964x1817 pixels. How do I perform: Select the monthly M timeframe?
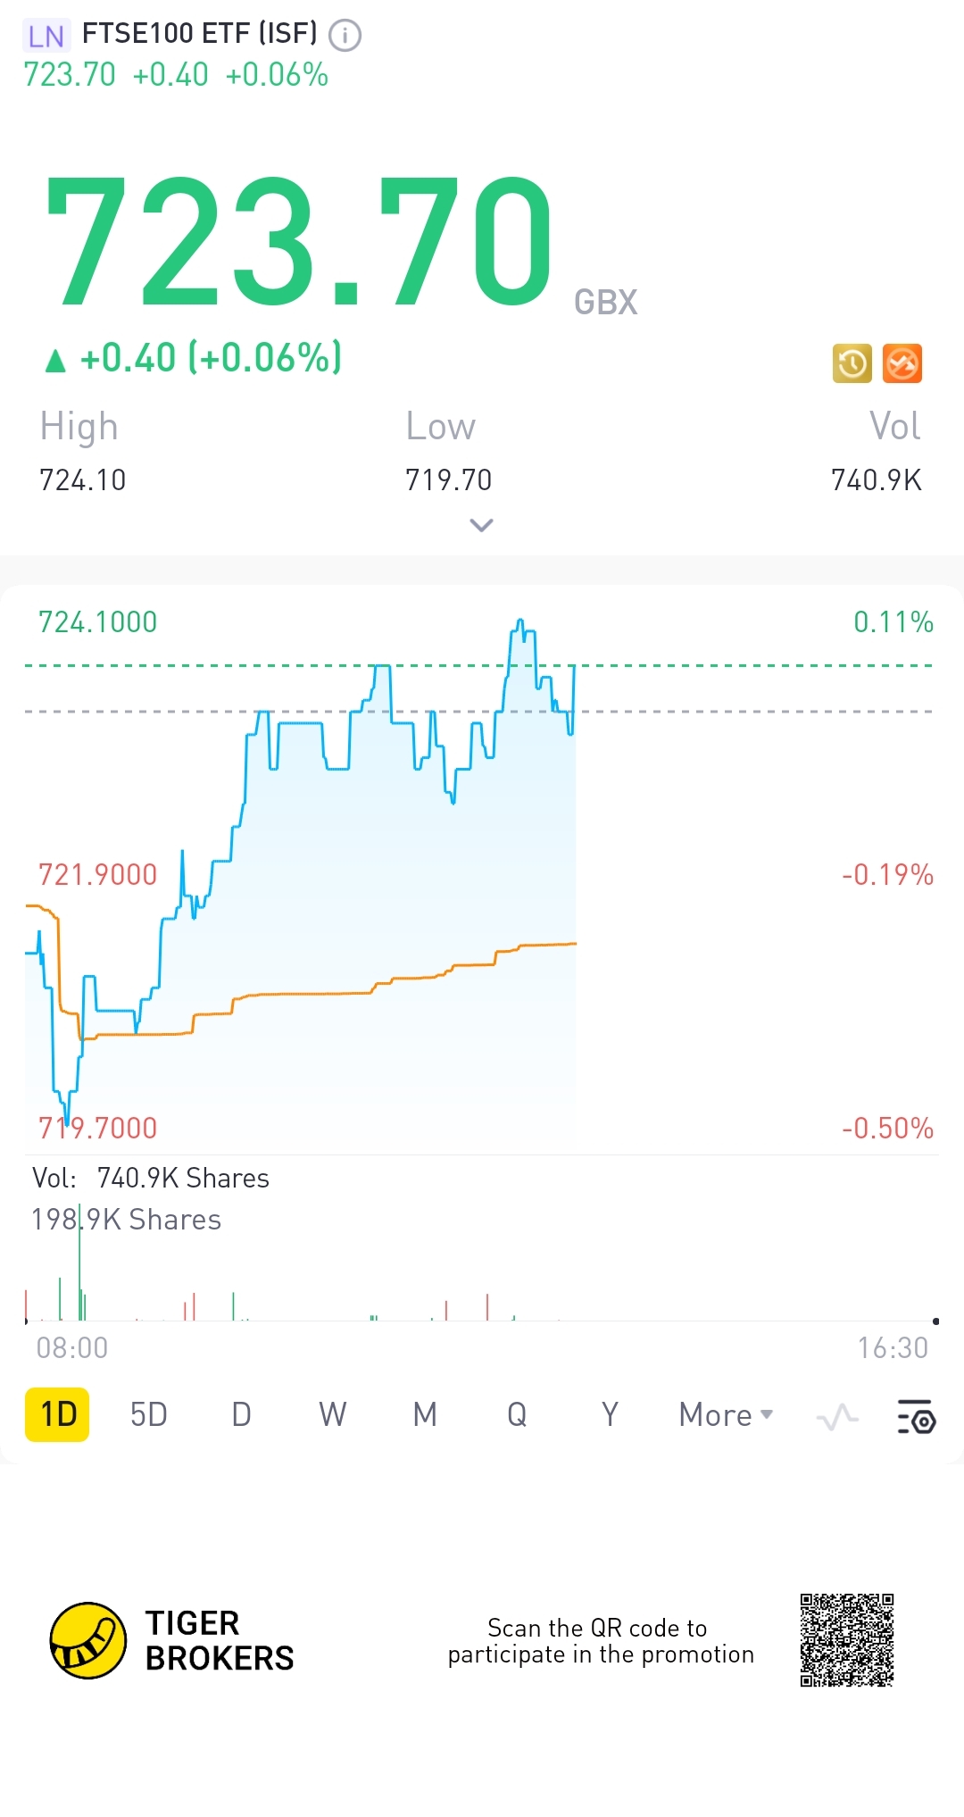tap(425, 1415)
